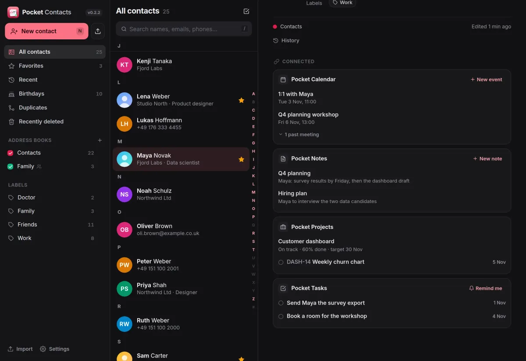Check off Send Maya the survey export
Image resolution: width=526 pixels, height=361 pixels.
tap(281, 303)
